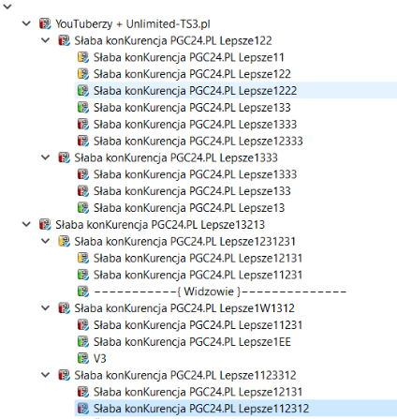The width and height of the screenshot is (397, 419).
Task: Select Lepsze122 name text with yellow icon
Action: (x=192, y=74)
